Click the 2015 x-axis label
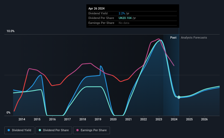Image resolution: width=224 pixels, height=138 pixels. (x=37, y=119)
